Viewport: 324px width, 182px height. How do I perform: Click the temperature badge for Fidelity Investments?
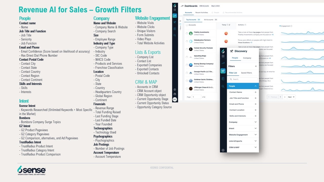pyautogui.click(x=226, y=33)
